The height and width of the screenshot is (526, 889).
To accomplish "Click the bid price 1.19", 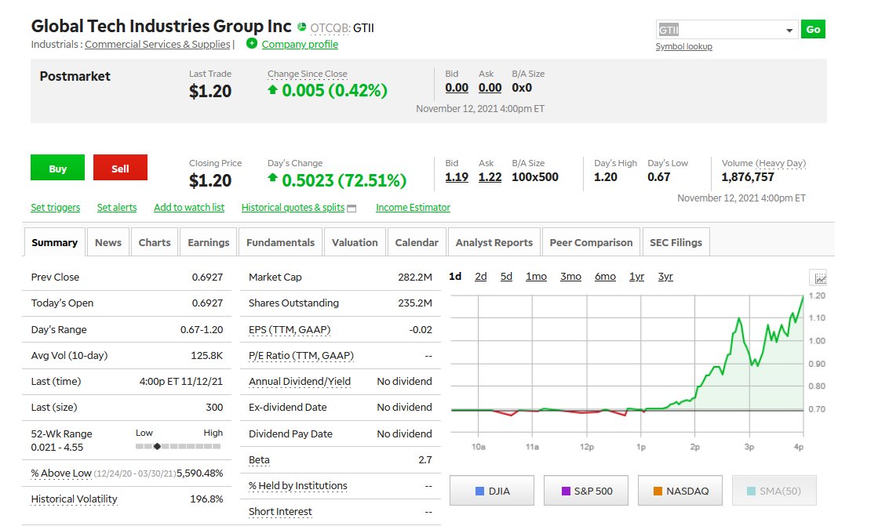I will [457, 177].
